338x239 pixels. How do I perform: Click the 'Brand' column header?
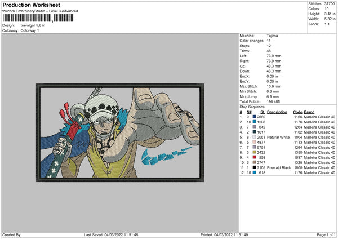[309, 112]
